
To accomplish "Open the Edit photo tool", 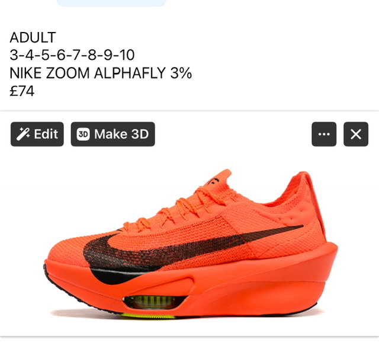I will coord(37,134).
